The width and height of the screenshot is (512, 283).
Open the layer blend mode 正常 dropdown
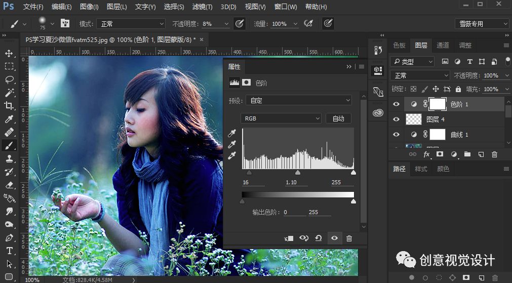point(420,75)
